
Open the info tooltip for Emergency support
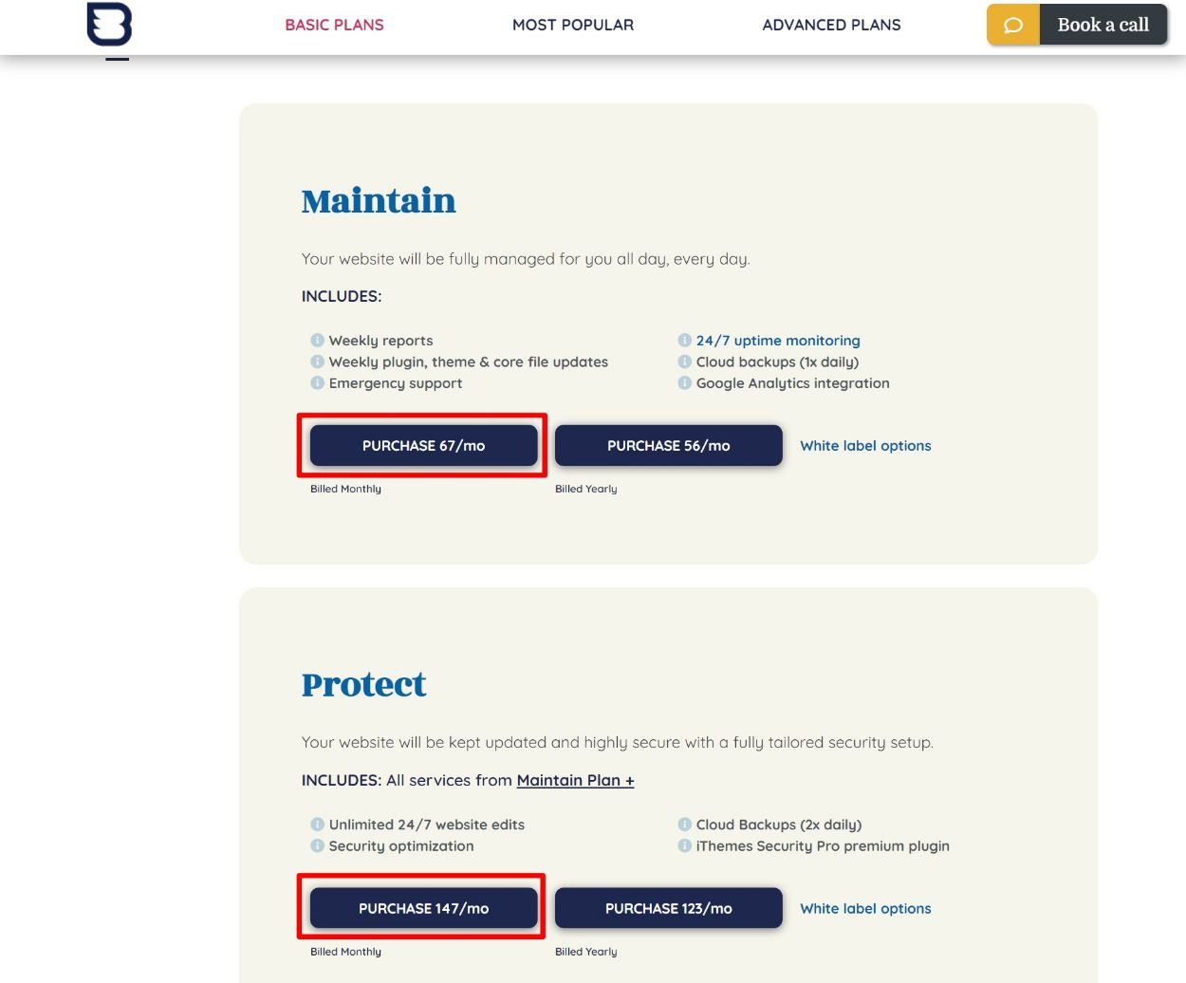(317, 383)
